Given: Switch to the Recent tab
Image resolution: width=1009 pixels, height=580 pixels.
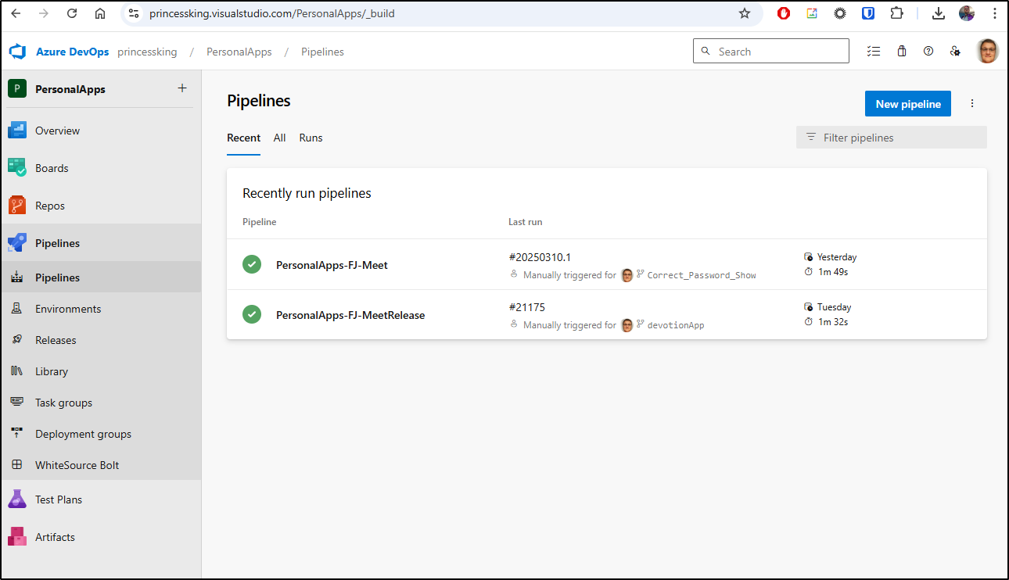Looking at the screenshot, I should coord(243,138).
